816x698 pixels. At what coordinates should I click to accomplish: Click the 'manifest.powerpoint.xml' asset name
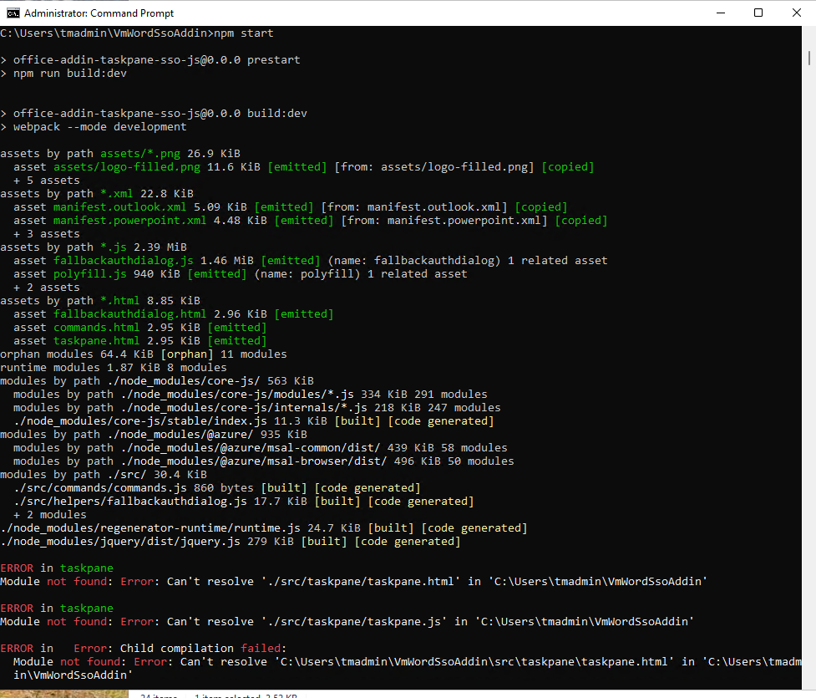click(x=129, y=221)
